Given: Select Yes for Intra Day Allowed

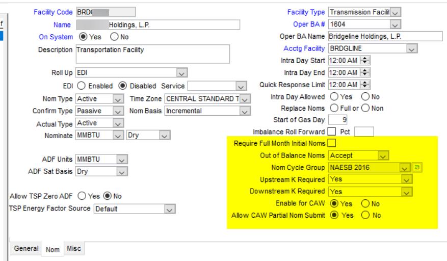Looking at the screenshot, I should click(333, 97).
